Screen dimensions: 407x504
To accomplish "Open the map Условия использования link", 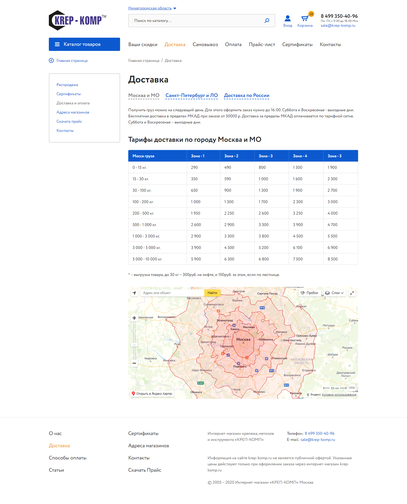I will click(339, 395).
